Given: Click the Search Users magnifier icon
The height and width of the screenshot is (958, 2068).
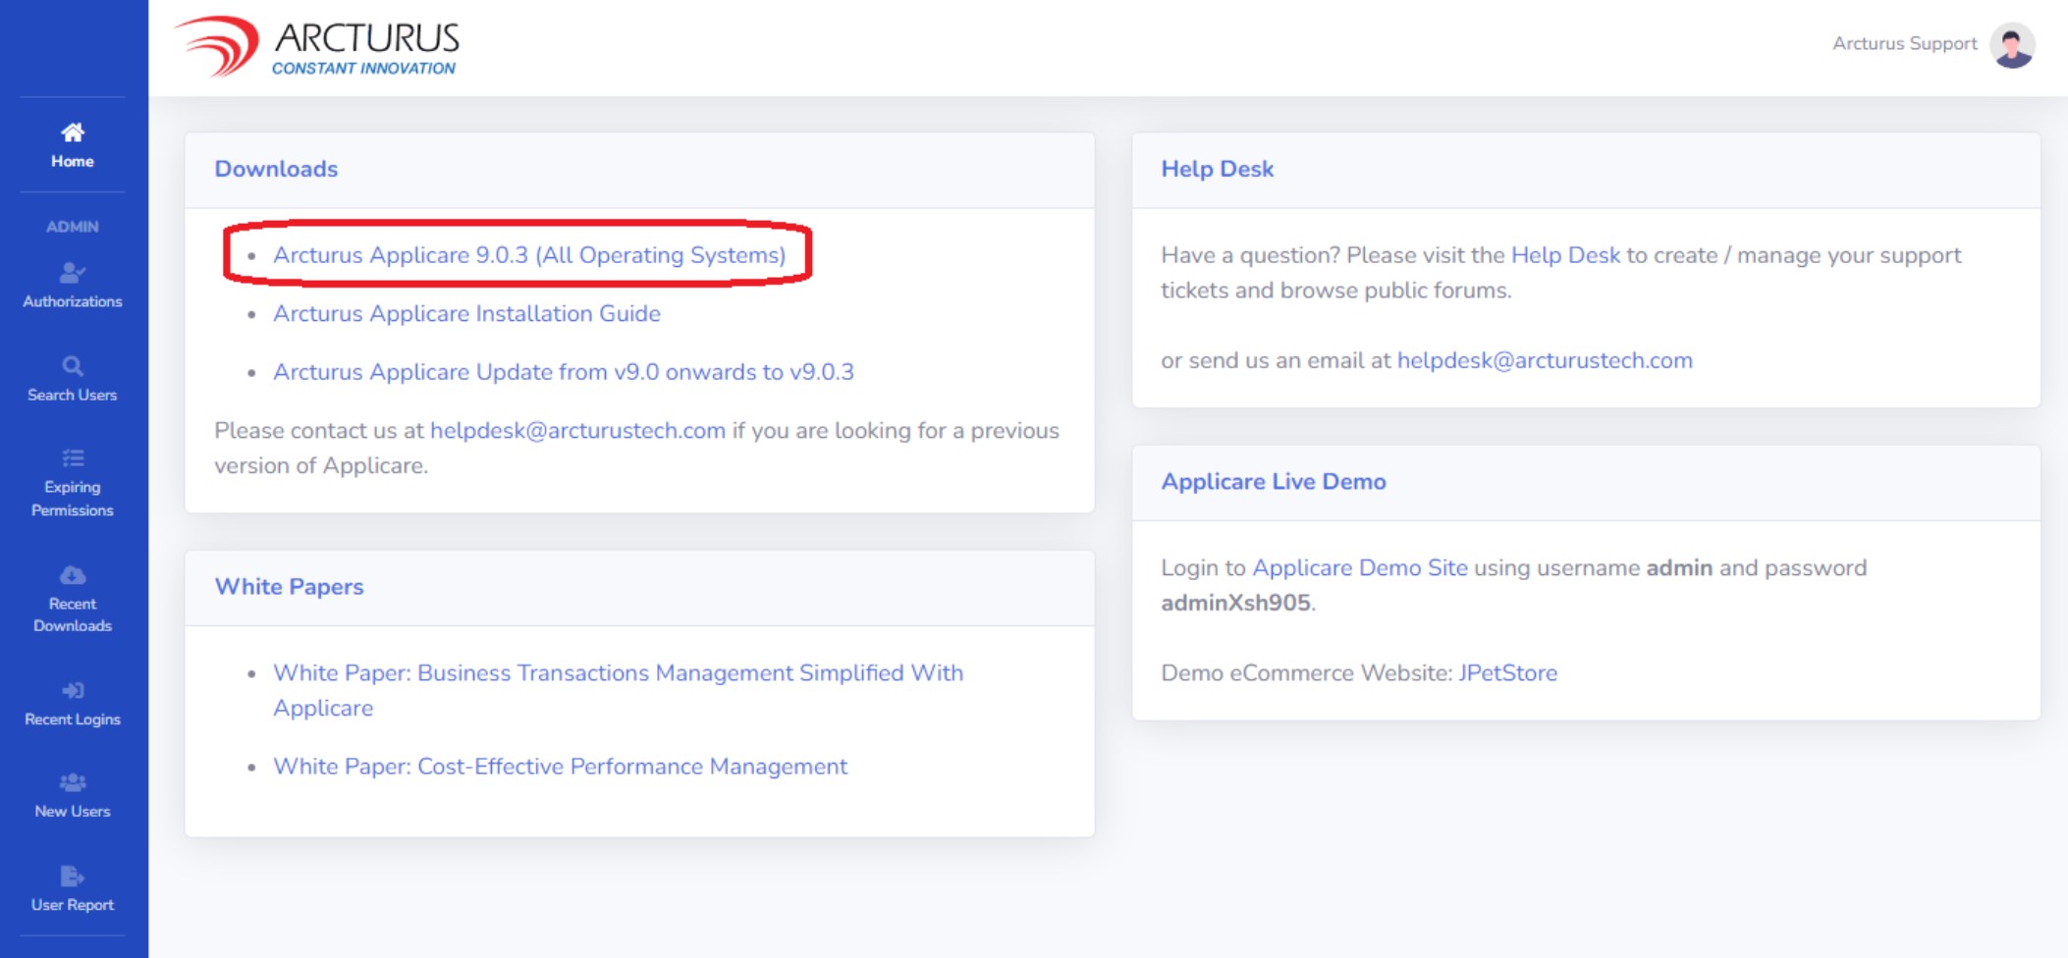Looking at the screenshot, I should point(73,366).
